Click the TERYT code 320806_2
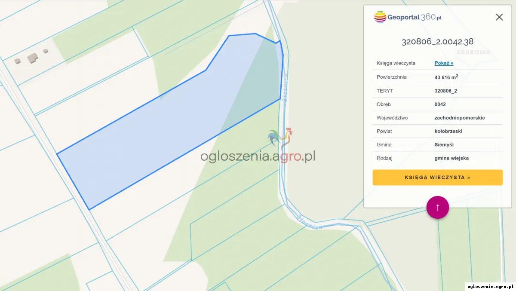The image size is (516, 291). [x=446, y=91]
